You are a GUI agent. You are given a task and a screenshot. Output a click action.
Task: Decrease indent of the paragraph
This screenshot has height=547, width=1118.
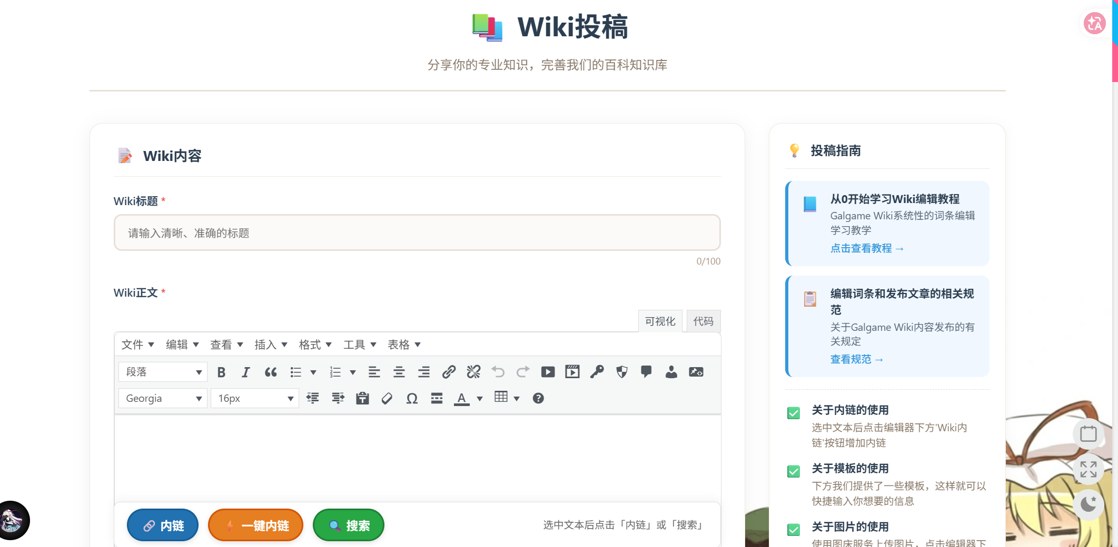click(313, 399)
